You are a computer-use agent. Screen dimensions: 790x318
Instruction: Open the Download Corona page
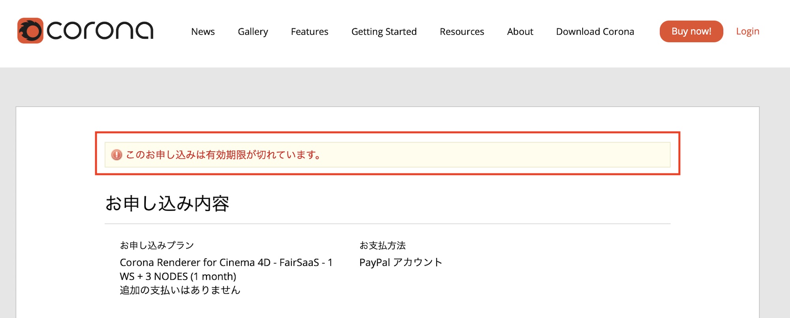tap(595, 32)
